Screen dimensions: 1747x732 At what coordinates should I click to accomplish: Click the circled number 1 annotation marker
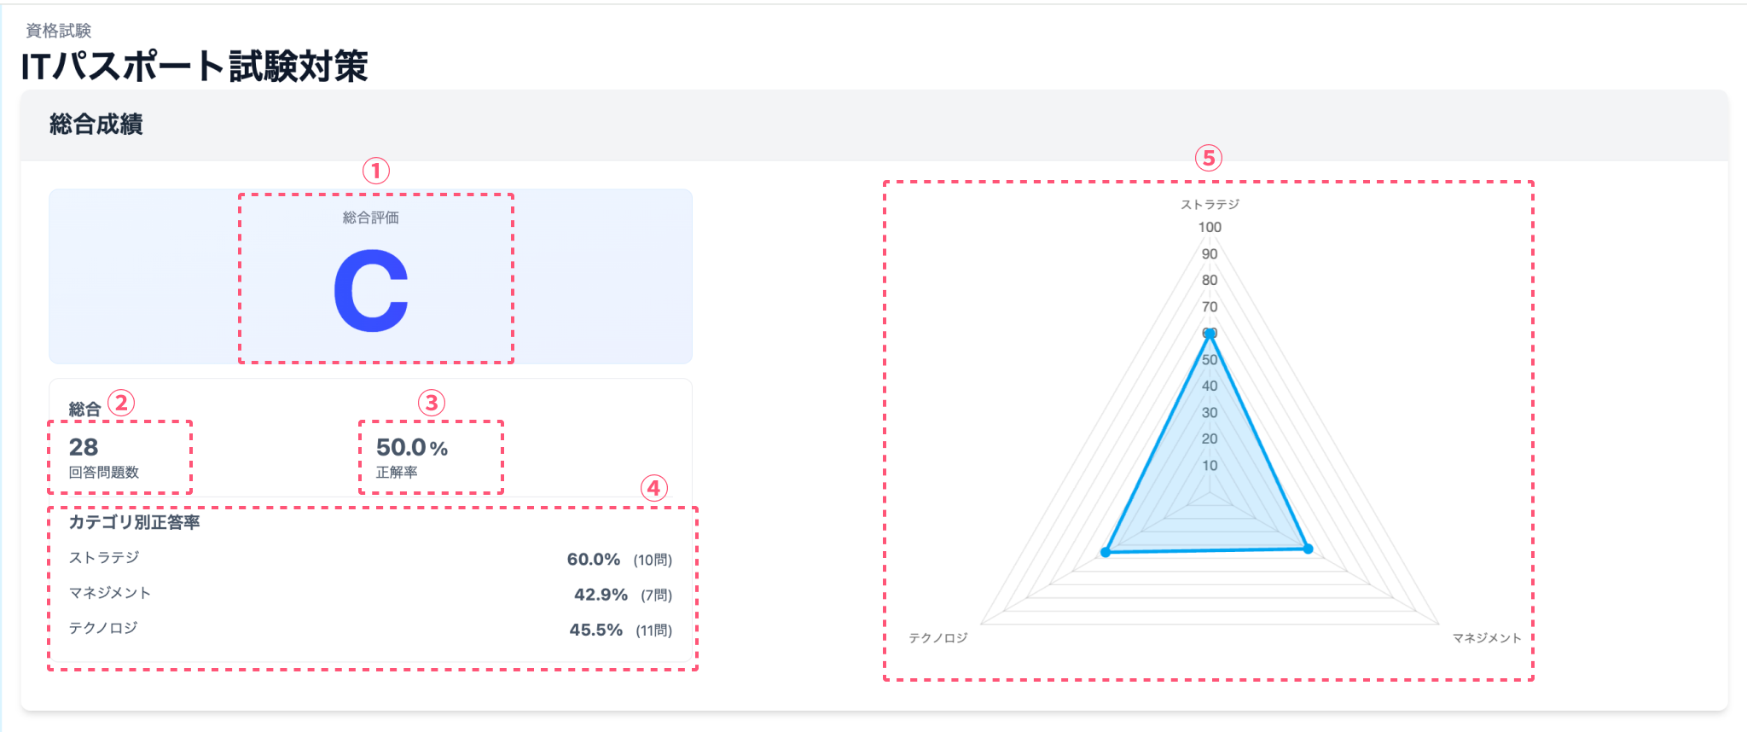(376, 171)
